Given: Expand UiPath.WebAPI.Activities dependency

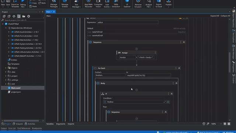Looking at the screenshot, I should (x=9, y=56).
